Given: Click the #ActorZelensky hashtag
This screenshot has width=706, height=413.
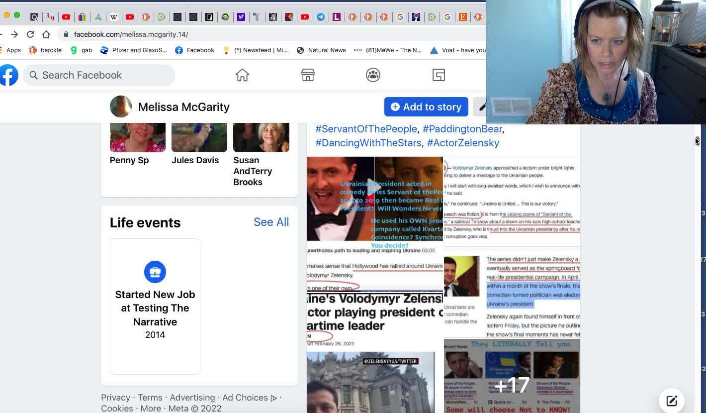Looking at the screenshot, I should point(463,143).
